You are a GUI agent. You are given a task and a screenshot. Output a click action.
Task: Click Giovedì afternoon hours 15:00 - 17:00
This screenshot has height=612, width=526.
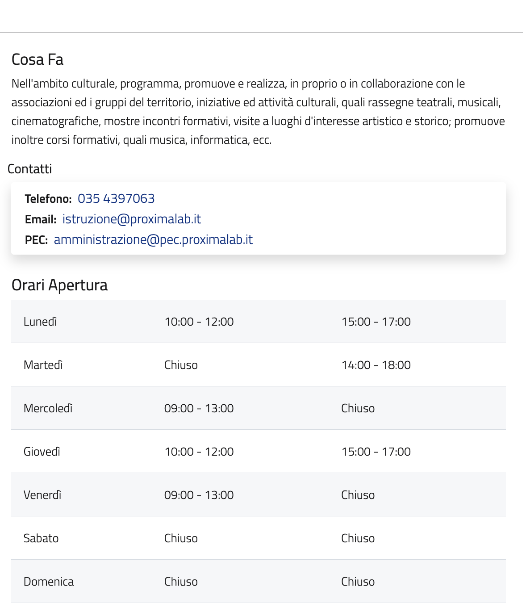[x=376, y=452]
